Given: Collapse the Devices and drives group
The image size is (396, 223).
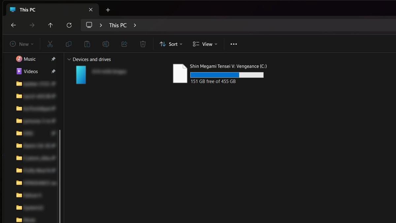Looking at the screenshot, I should [x=69, y=59].
